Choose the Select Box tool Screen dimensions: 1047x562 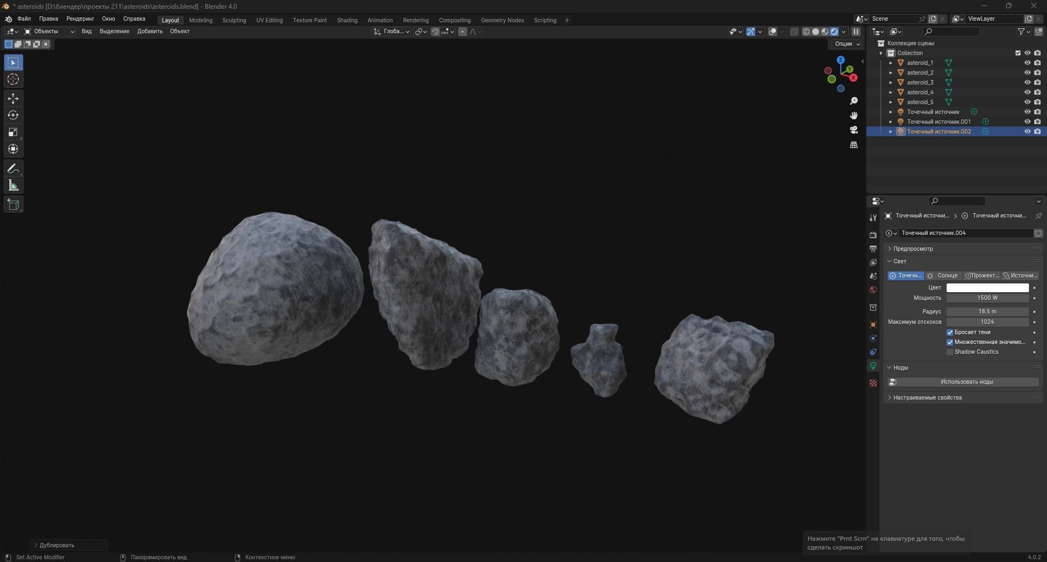(x=13, y=63)
